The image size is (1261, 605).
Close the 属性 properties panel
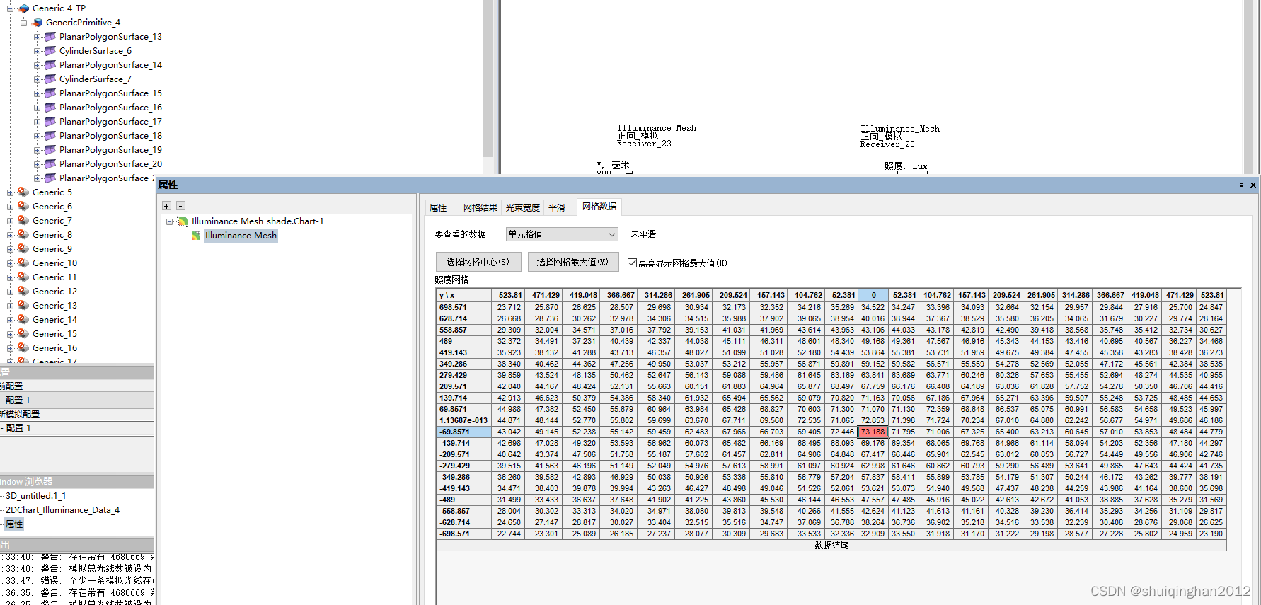click(1253, 185)
